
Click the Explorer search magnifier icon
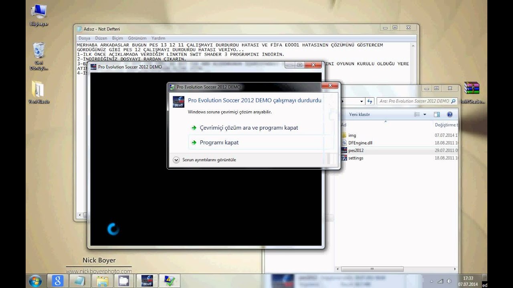click(453, 101)
